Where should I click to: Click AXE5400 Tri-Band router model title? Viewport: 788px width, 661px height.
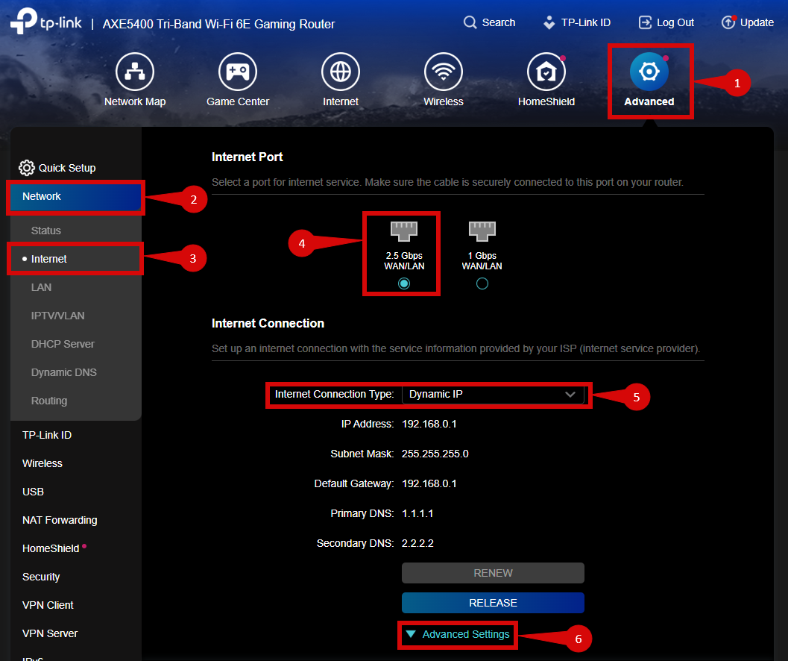218,24
